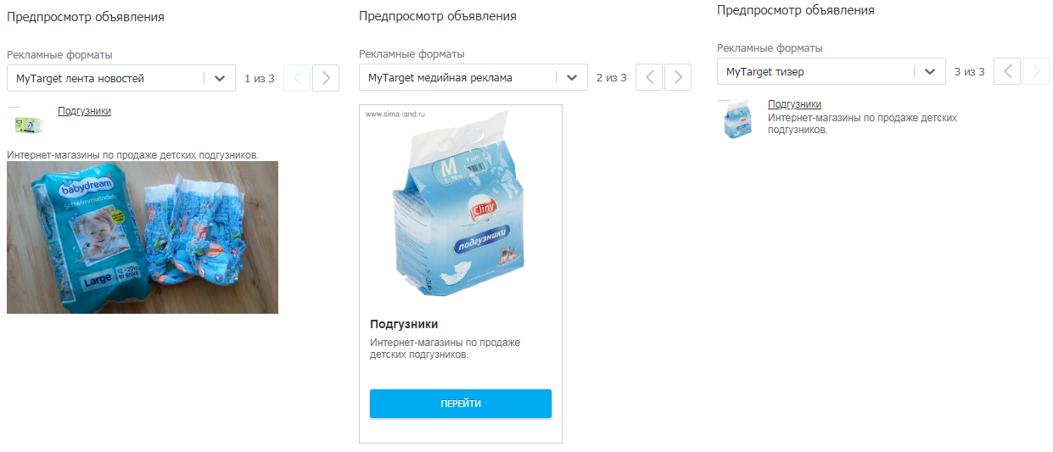Click bold Подгузники title in media ad
Viewport: 1053px width, 452px height.
[x=404, y=324]
